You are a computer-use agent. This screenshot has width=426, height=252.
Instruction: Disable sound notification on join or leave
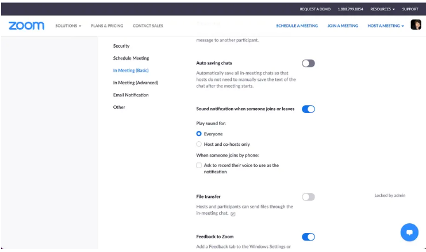click(x=308, y=109)
